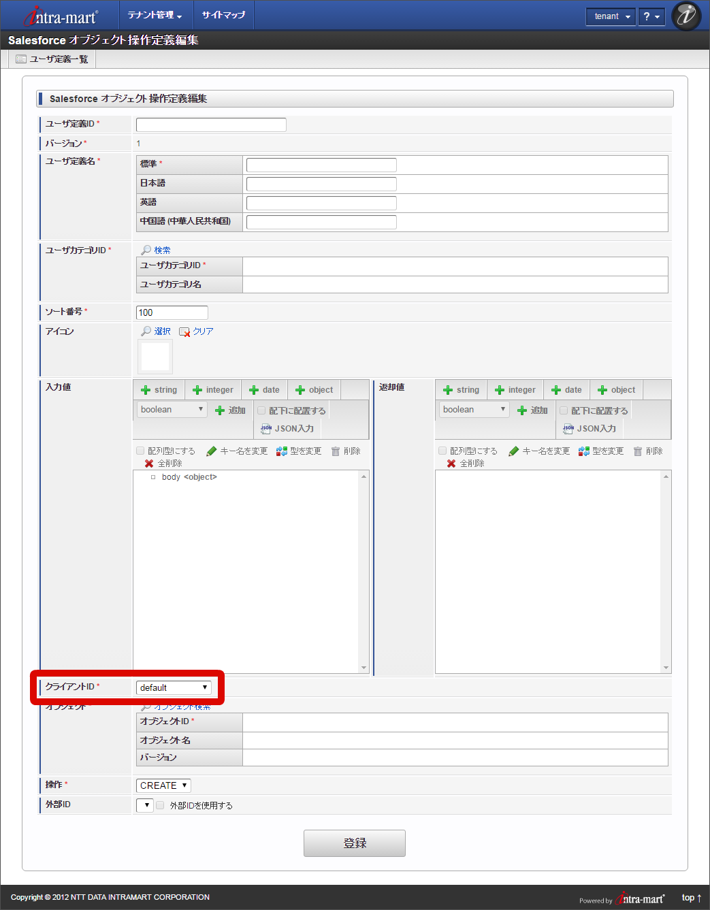
Task: Click the icon select magnifier icon
Action: click(146, 331)
